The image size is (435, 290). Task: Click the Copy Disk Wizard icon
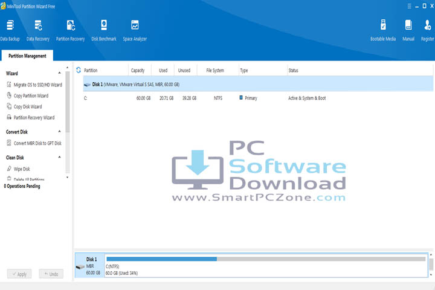click(x=9, y=106)
